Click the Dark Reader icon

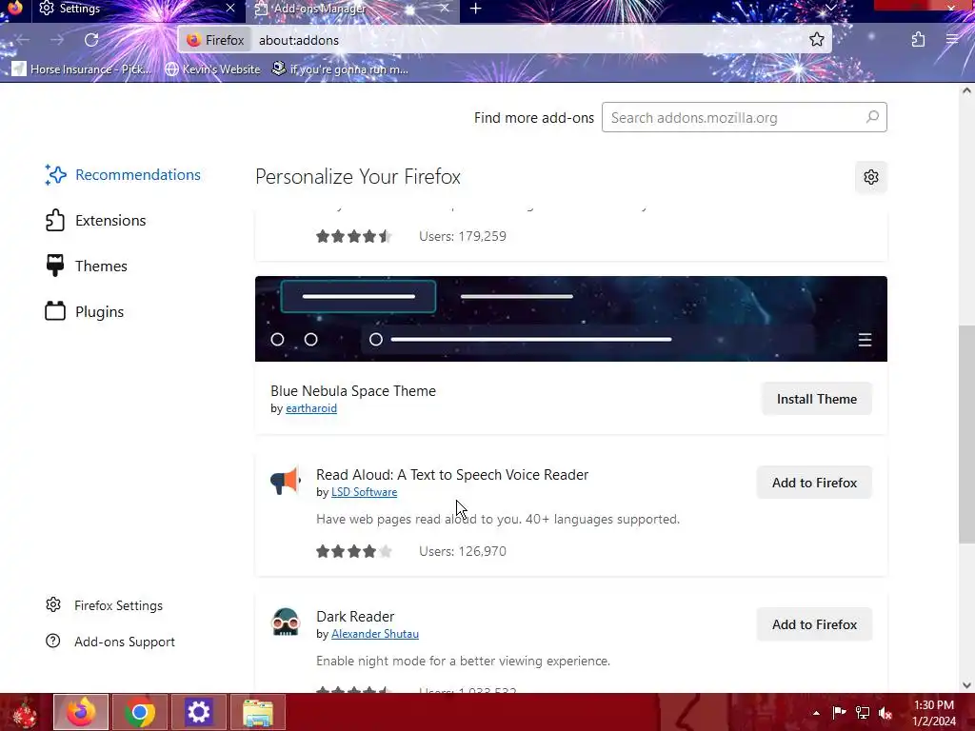click(x=286, y=622)
